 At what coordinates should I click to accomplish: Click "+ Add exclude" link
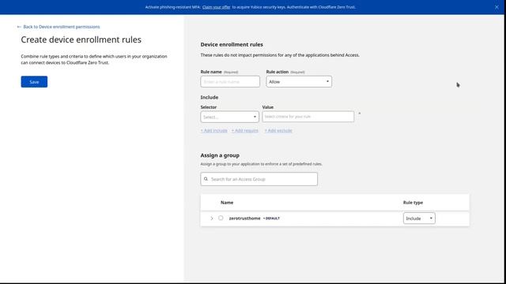pos(278,130)
